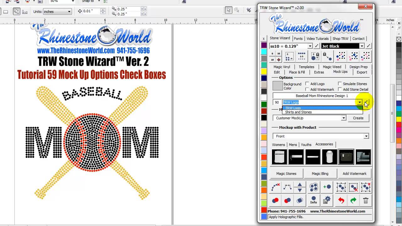Select the white can koozie thumbnail

[329, 157]
